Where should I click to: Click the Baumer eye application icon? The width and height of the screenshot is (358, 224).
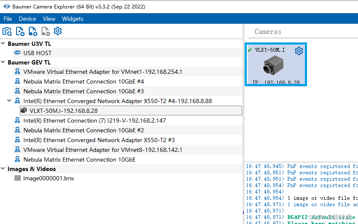click(x=7, y=6)
